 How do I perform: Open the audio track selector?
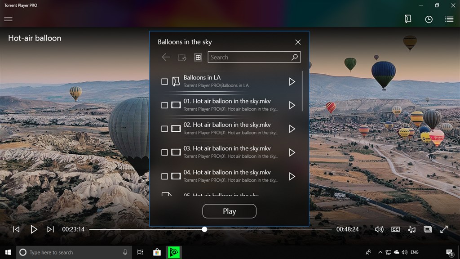[x=411, y=229]
